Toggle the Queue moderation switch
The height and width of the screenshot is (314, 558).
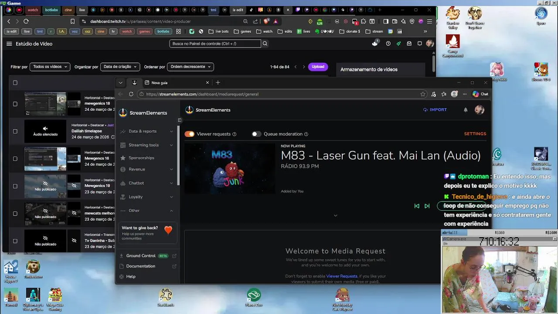256,134
